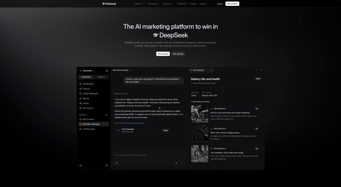
Task: Open the Resources navigation dropdown
Action: point(154,4)
